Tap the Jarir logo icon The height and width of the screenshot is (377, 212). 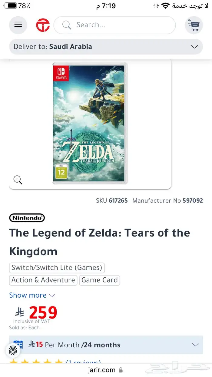pyautogui.click(x=43, y=25)
